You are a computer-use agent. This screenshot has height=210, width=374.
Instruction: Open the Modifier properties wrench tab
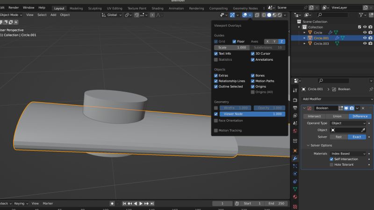tap(295, 159)
